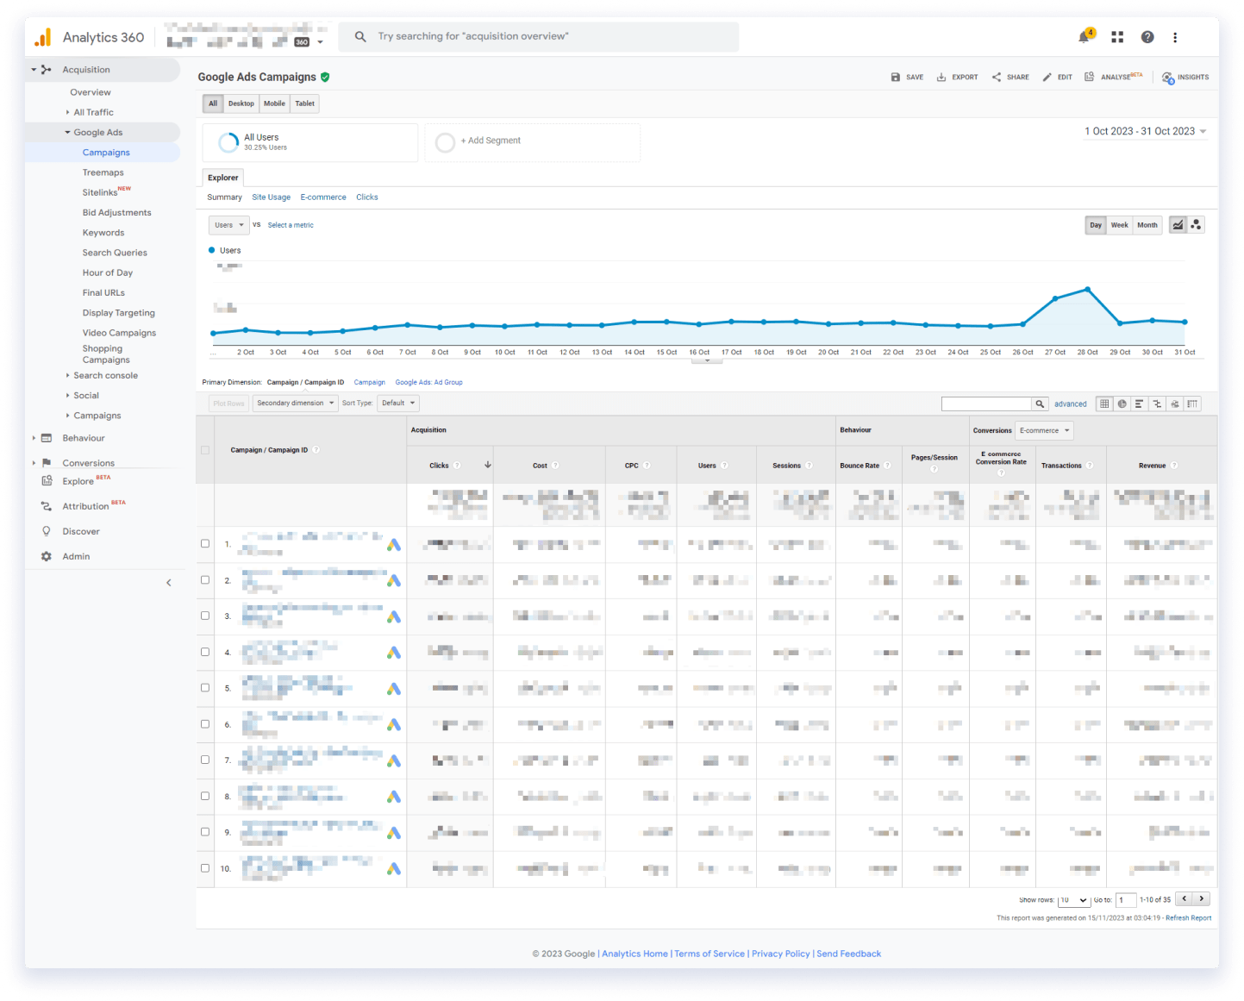Click the Export download icon
The image size is (1244, 1001).
click(941, 77)
